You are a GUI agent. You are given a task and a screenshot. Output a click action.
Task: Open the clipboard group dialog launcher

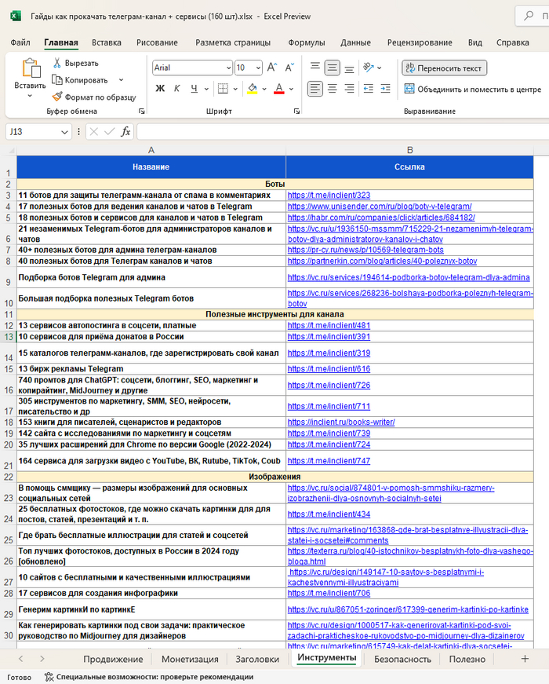142,112
